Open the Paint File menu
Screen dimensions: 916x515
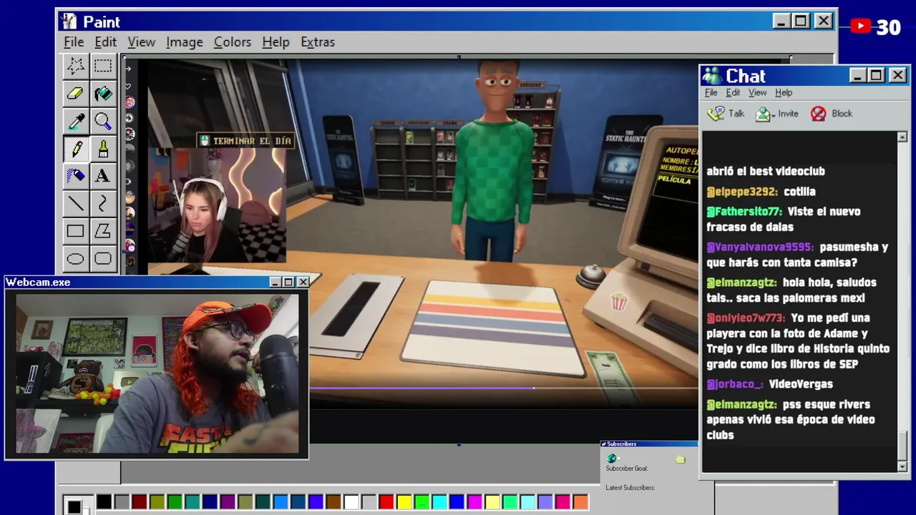74,42
